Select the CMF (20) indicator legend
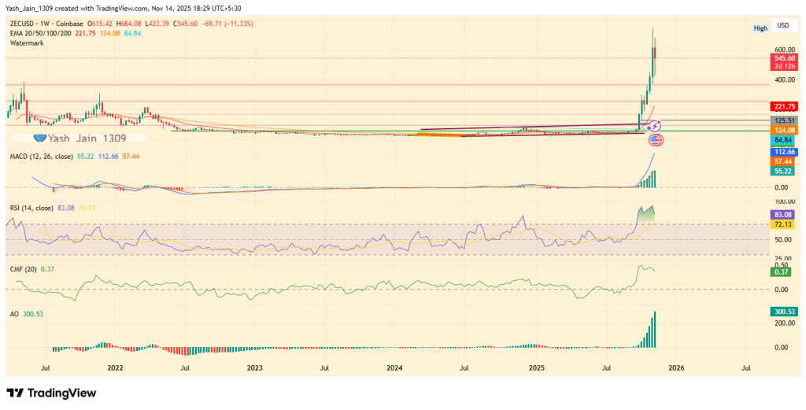Viewport: 806px width, 410px height. 22,270
